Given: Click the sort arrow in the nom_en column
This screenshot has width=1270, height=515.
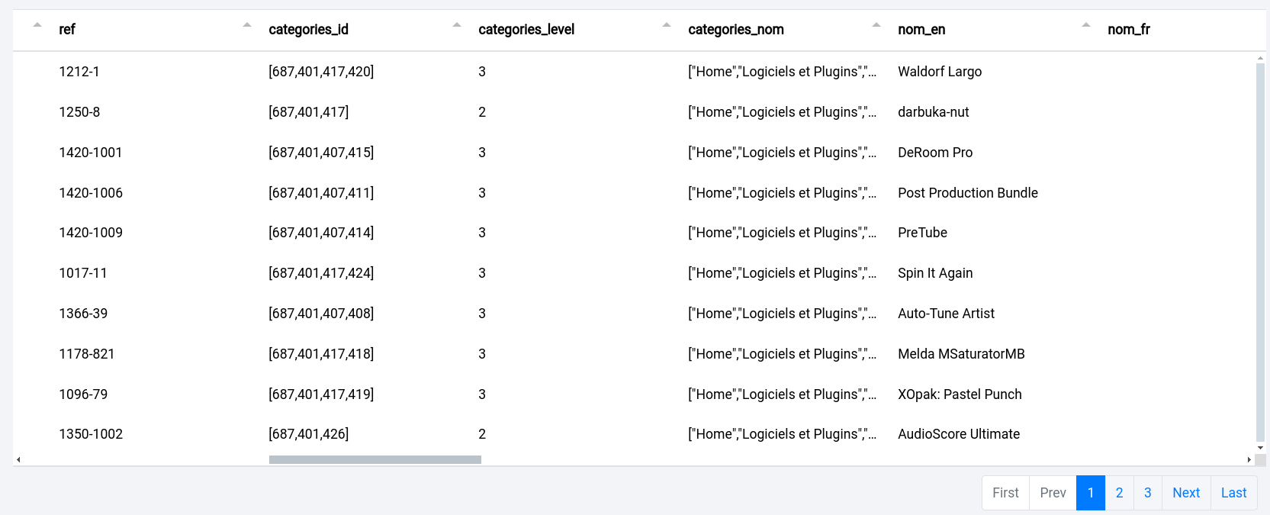Looking at the screenshot, I should point(876,25).
